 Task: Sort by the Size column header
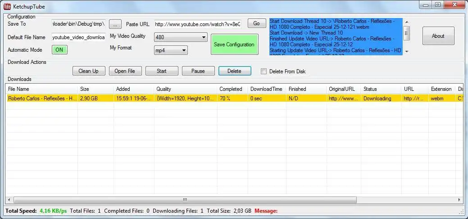pyautogui.click(x=95, y=89)
